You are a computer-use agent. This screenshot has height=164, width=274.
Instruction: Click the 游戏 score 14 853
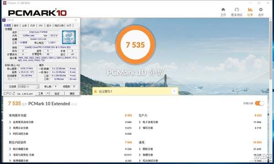coord(258,143)
